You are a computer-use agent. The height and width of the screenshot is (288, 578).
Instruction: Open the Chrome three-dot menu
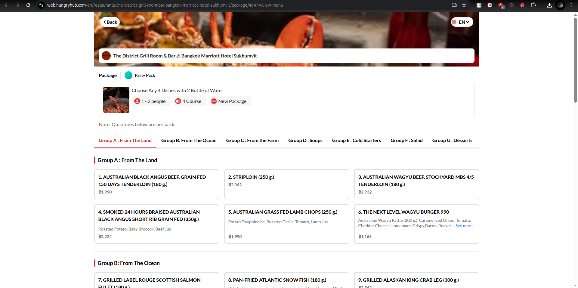coord(571,5)
